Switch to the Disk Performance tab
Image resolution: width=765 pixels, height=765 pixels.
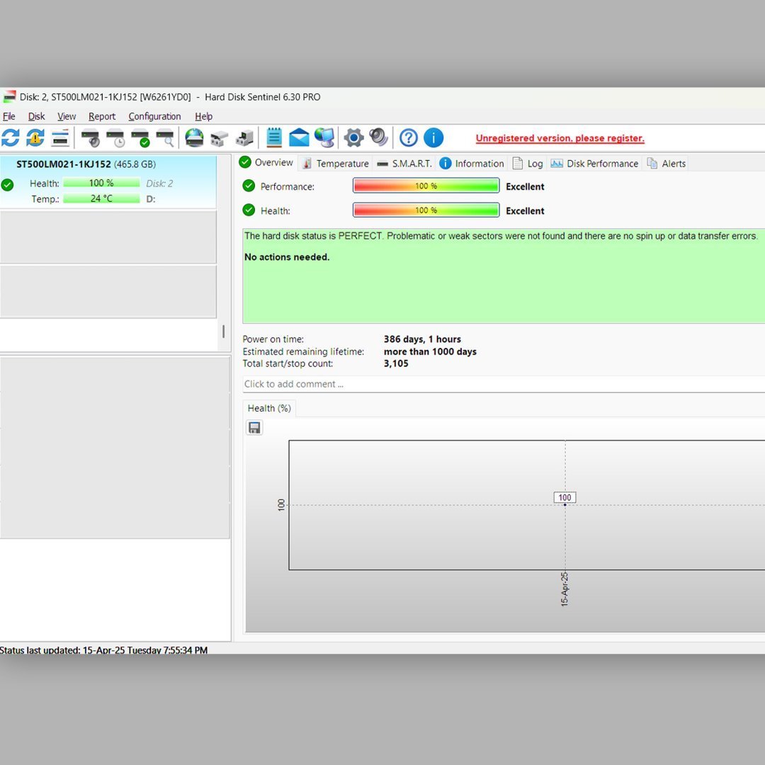pos(594,164)
